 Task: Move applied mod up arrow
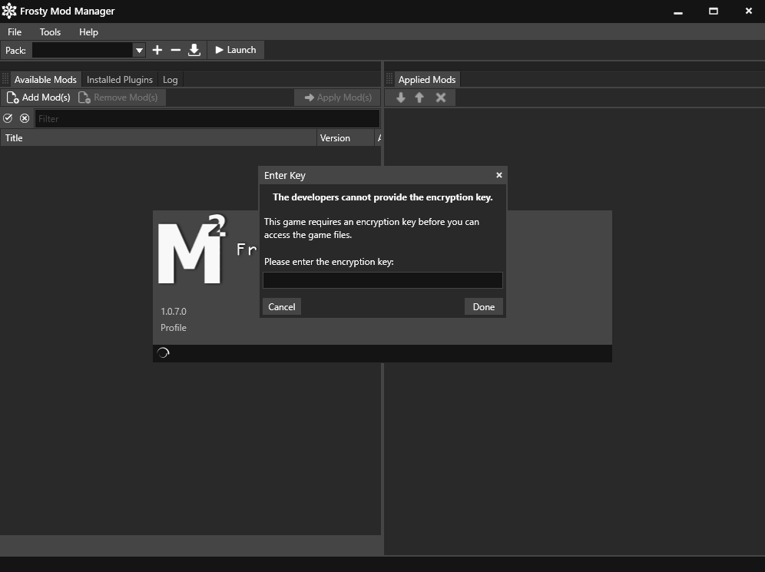419,98
